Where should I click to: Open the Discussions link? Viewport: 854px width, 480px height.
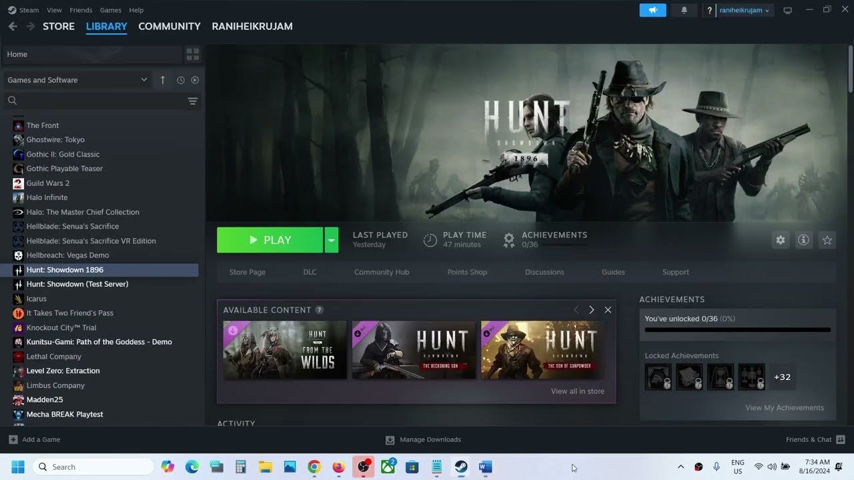click(544, 272)
